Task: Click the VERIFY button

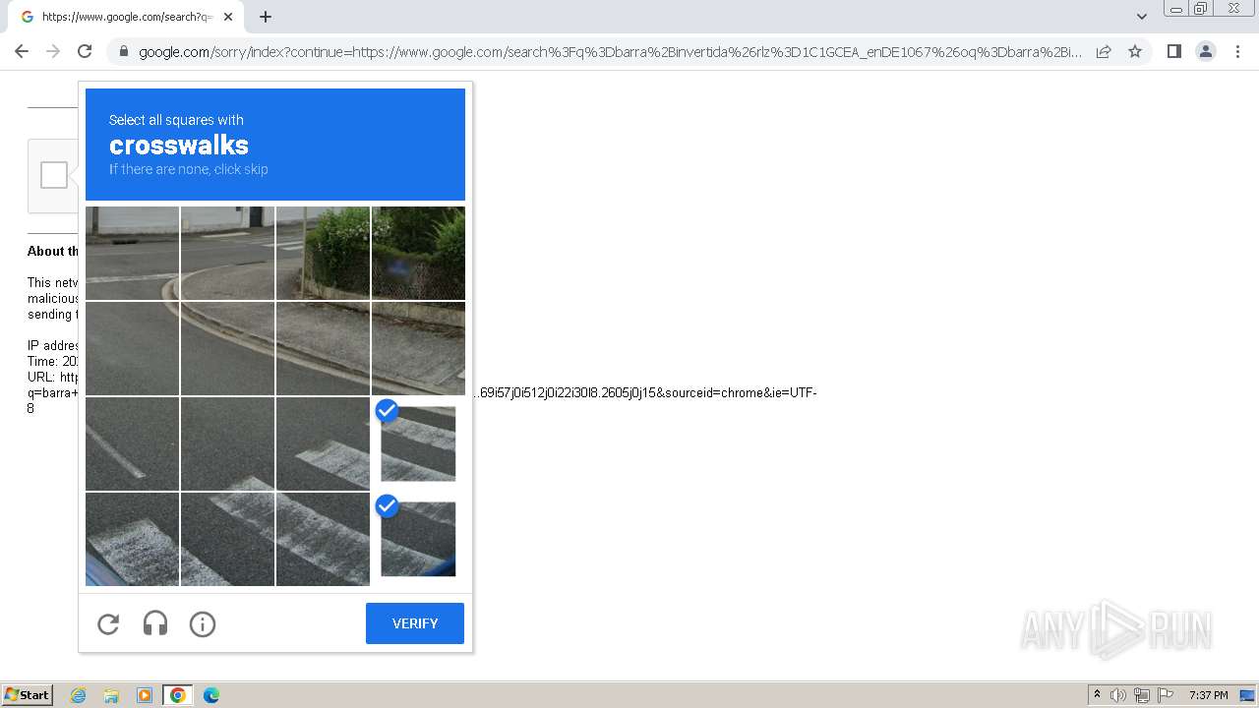Action: point(415,623)
